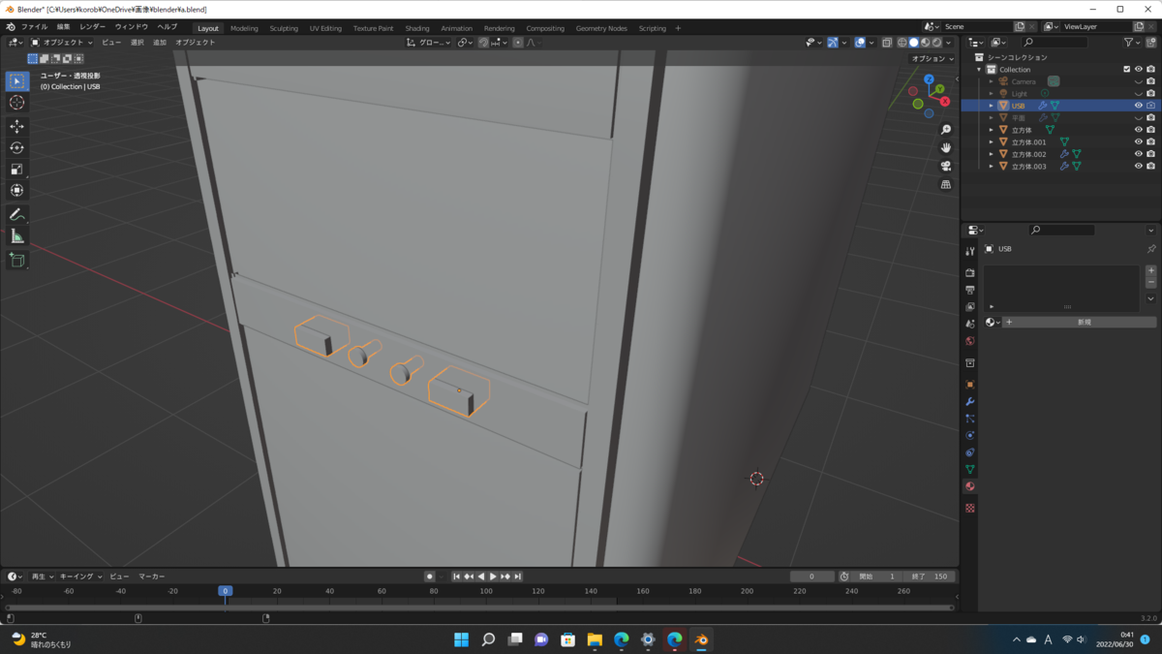Viewport: 1162px width, 654px height.
Task: Open the Object Data properties tab
Action: [x=970, y=470]
